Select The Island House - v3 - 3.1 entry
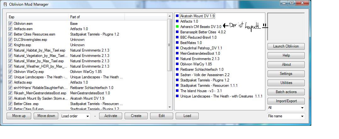Viewport: 339px width, 139px height. 201,91
